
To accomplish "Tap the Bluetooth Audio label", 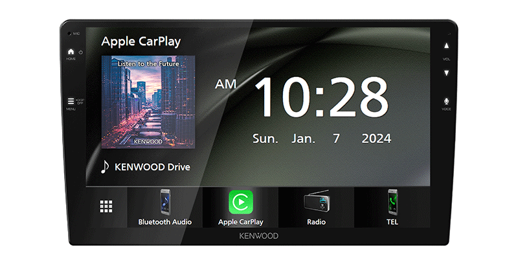I will [164, 222].
